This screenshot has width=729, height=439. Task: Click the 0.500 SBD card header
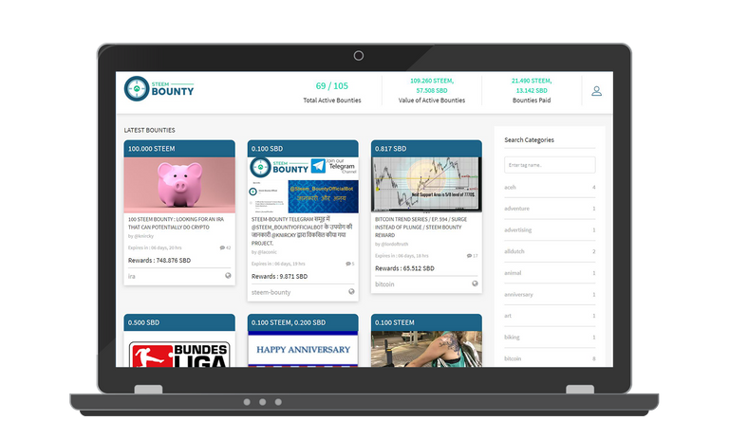[x=179, y=322]
